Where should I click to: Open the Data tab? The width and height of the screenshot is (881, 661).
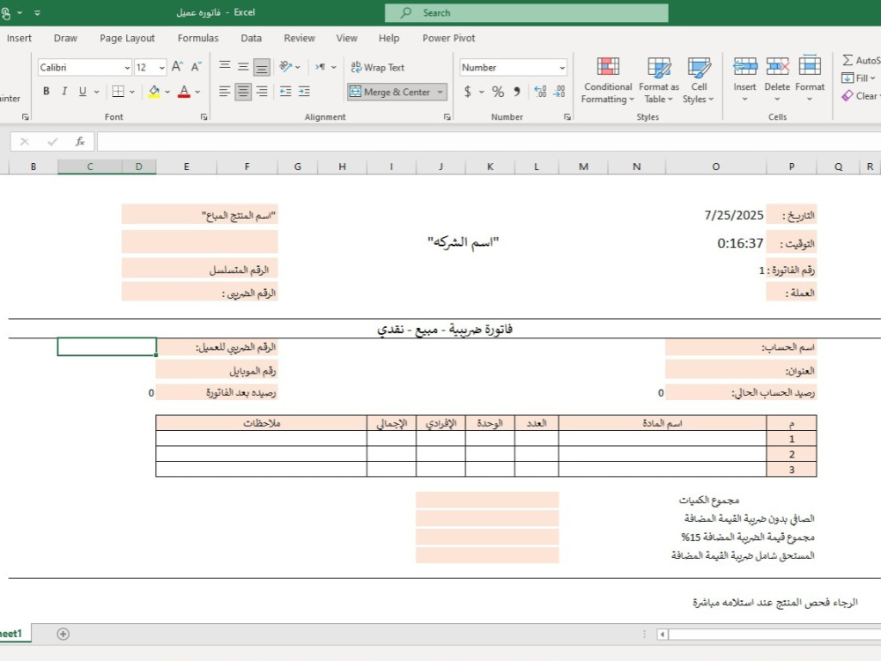click(251, 38)
